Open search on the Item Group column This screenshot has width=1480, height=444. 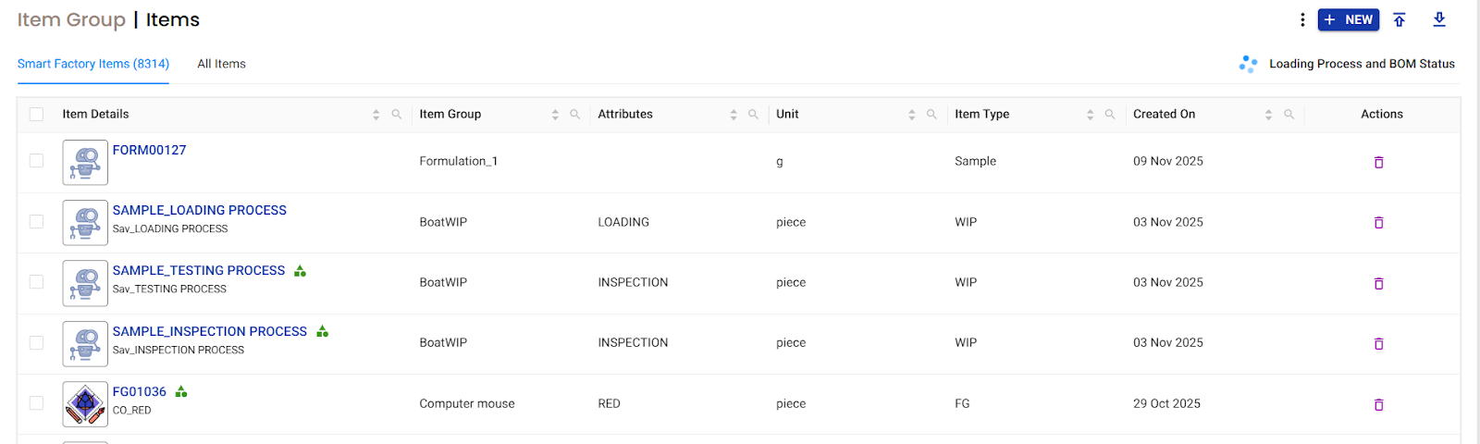575,115
